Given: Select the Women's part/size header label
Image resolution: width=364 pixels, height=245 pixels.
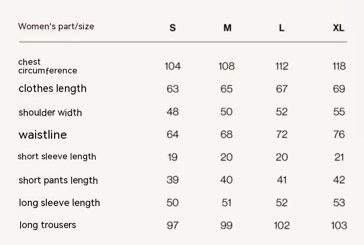Looking at the screenshot, I should [56, 26].
